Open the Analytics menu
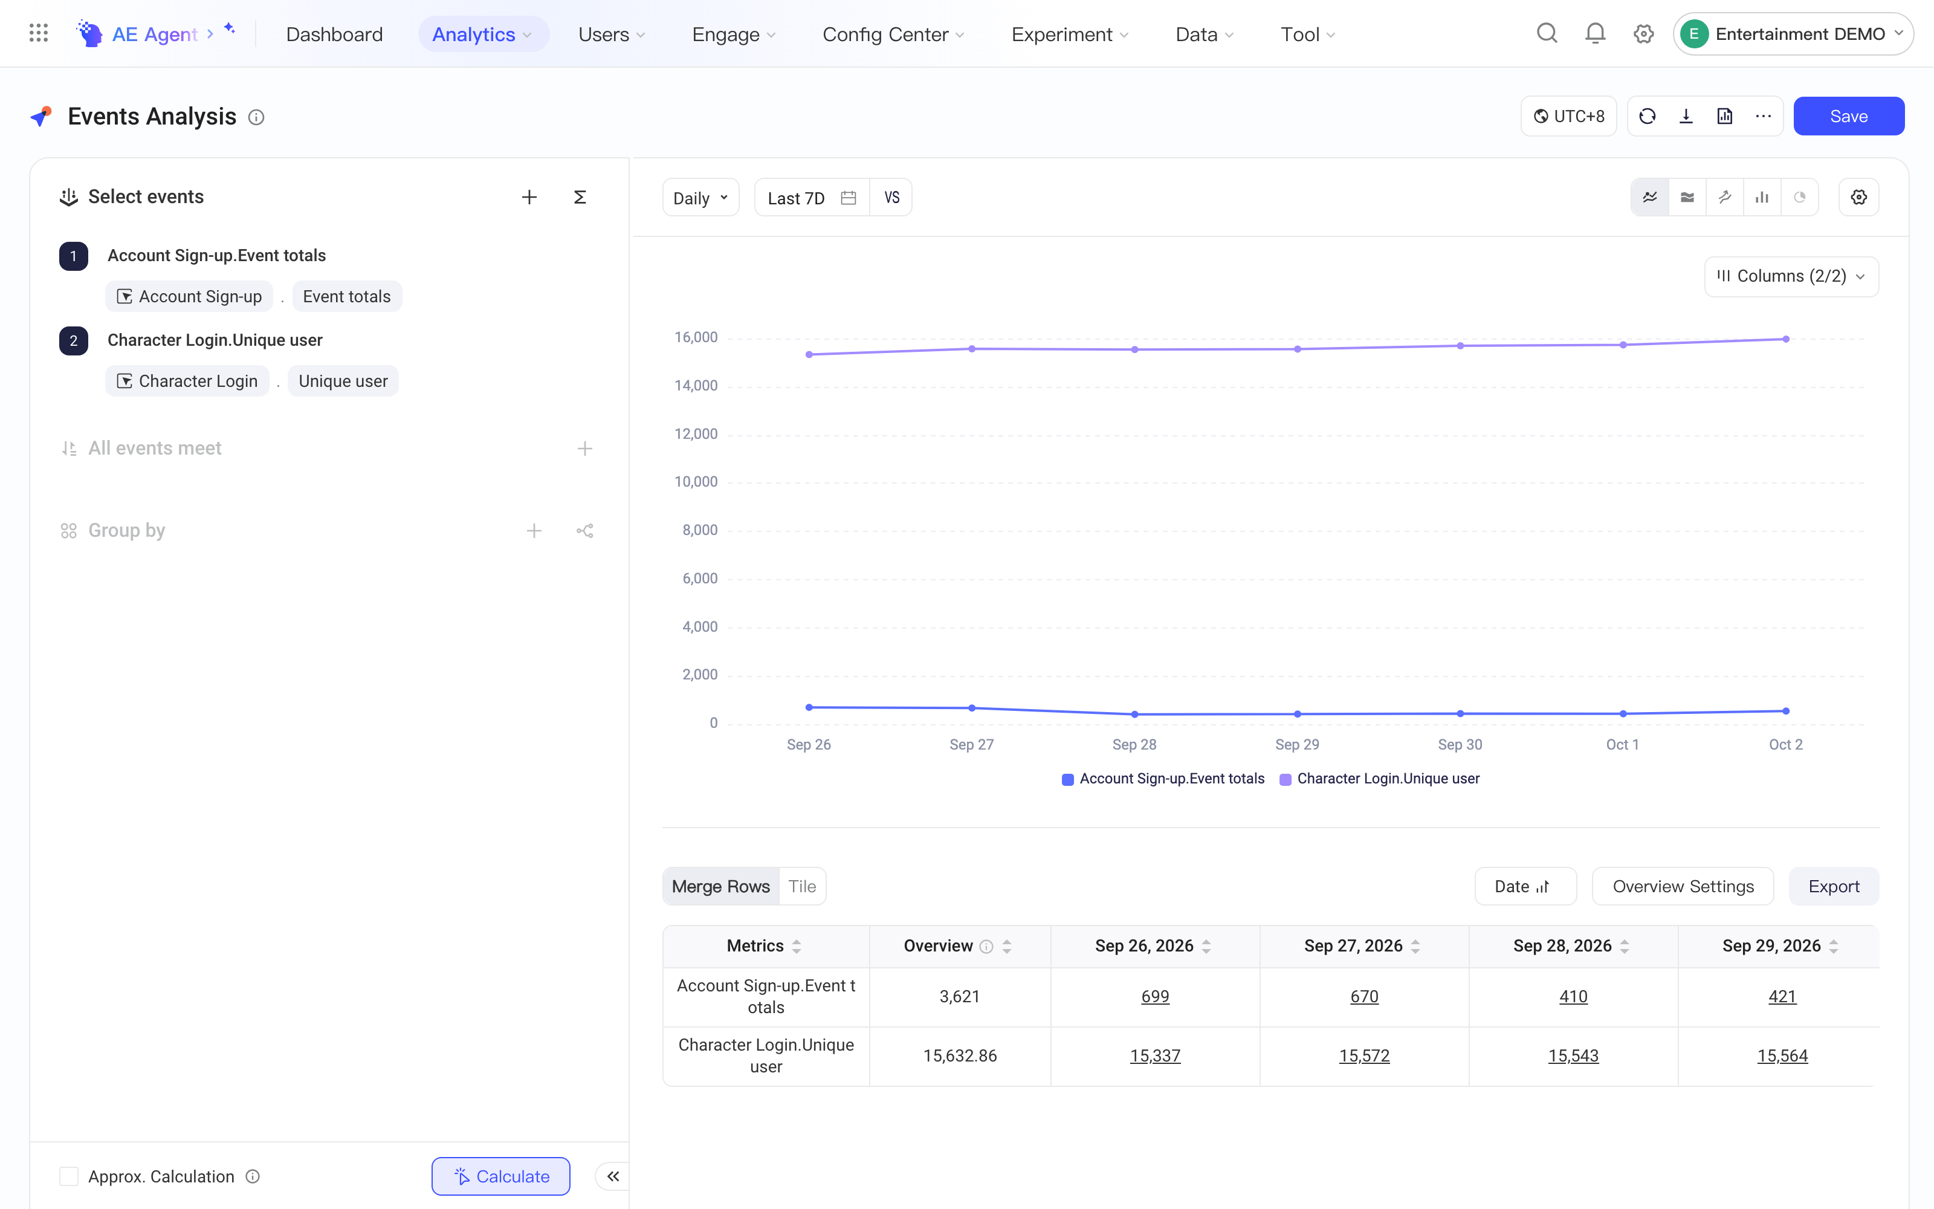Image resolution: width=1934 pixels, height=1209 pixels. (483, 34)
